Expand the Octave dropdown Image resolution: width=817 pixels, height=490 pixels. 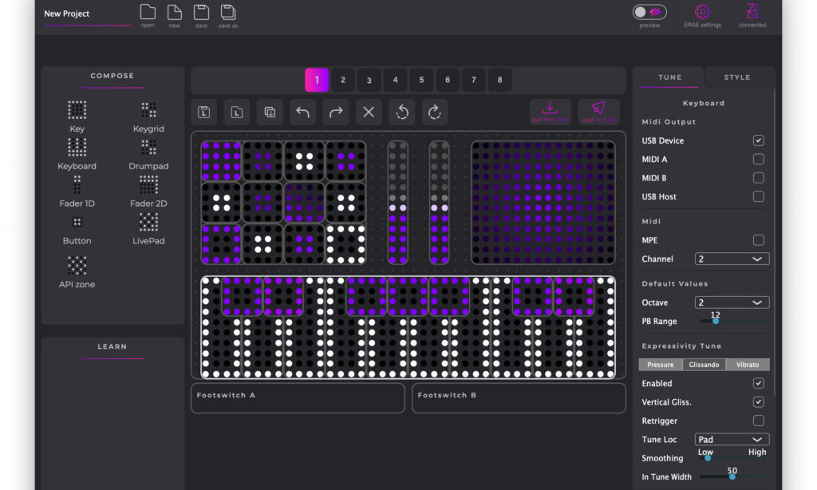[732, 303]
